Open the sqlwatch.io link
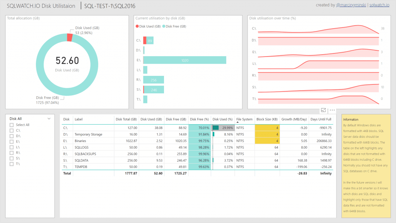This screenshot has height=223, width=396. 379,5
